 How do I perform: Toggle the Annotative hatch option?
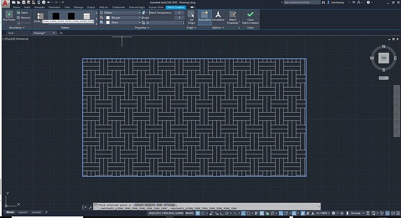coord(218,16)
